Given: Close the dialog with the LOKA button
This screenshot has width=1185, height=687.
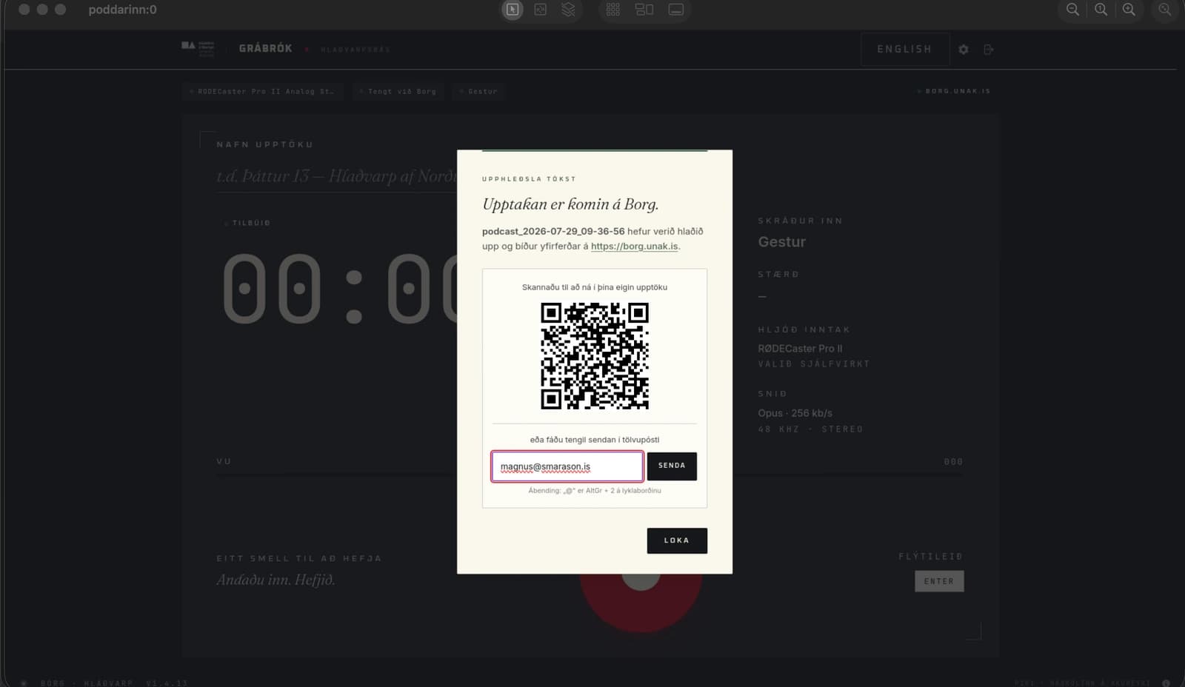Looking at the screenshot, I should pyautogui.click(x=677, y=540).
